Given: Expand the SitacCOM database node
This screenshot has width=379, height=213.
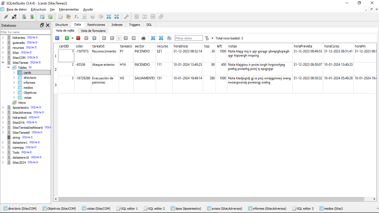Looking at the screenshot, I should 3,58.
